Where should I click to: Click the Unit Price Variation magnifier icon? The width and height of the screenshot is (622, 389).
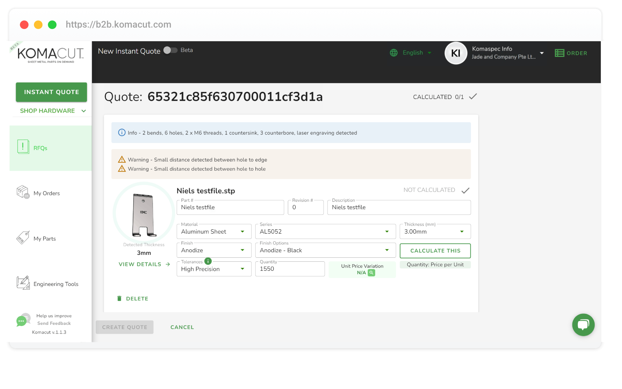coord(371,273)
